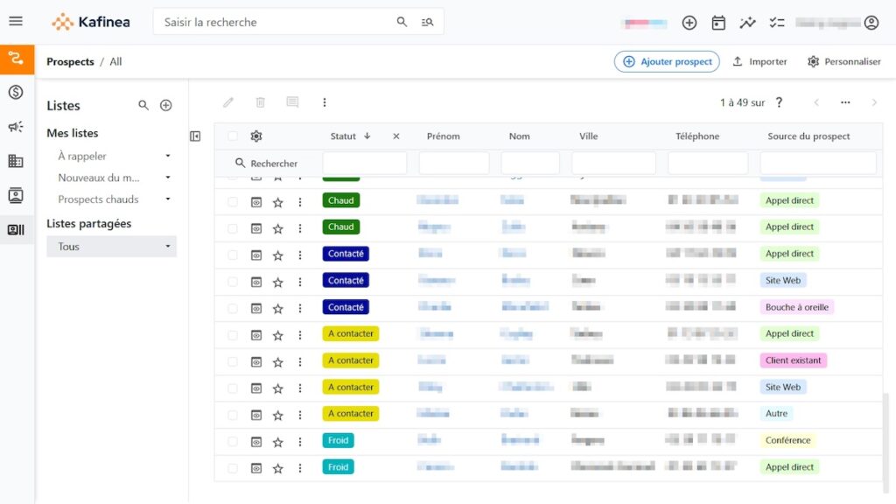
Task: Expand the Prospects chauds list dropdown
Action: (168, 199)
